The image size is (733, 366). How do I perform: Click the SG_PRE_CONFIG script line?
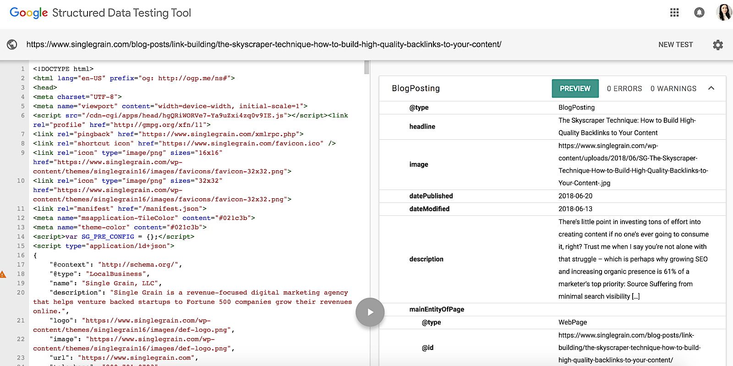point(114,237)
